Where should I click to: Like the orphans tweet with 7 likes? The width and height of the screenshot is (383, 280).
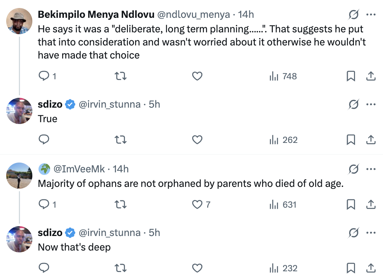click(x=197, y=205)
